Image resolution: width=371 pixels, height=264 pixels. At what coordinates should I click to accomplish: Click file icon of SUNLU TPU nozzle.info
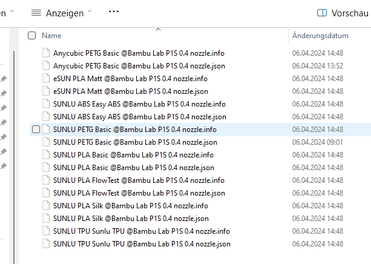(x=46, y=231)
